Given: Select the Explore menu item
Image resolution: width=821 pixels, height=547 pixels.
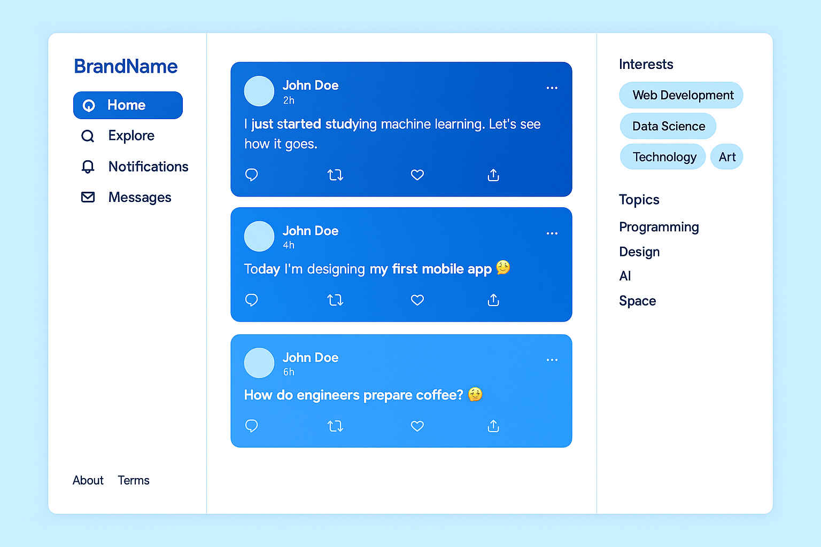Looking at the screenshot, I should click(131, 136).
